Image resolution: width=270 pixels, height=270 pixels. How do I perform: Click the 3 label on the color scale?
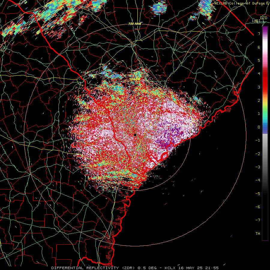[259, 87]
